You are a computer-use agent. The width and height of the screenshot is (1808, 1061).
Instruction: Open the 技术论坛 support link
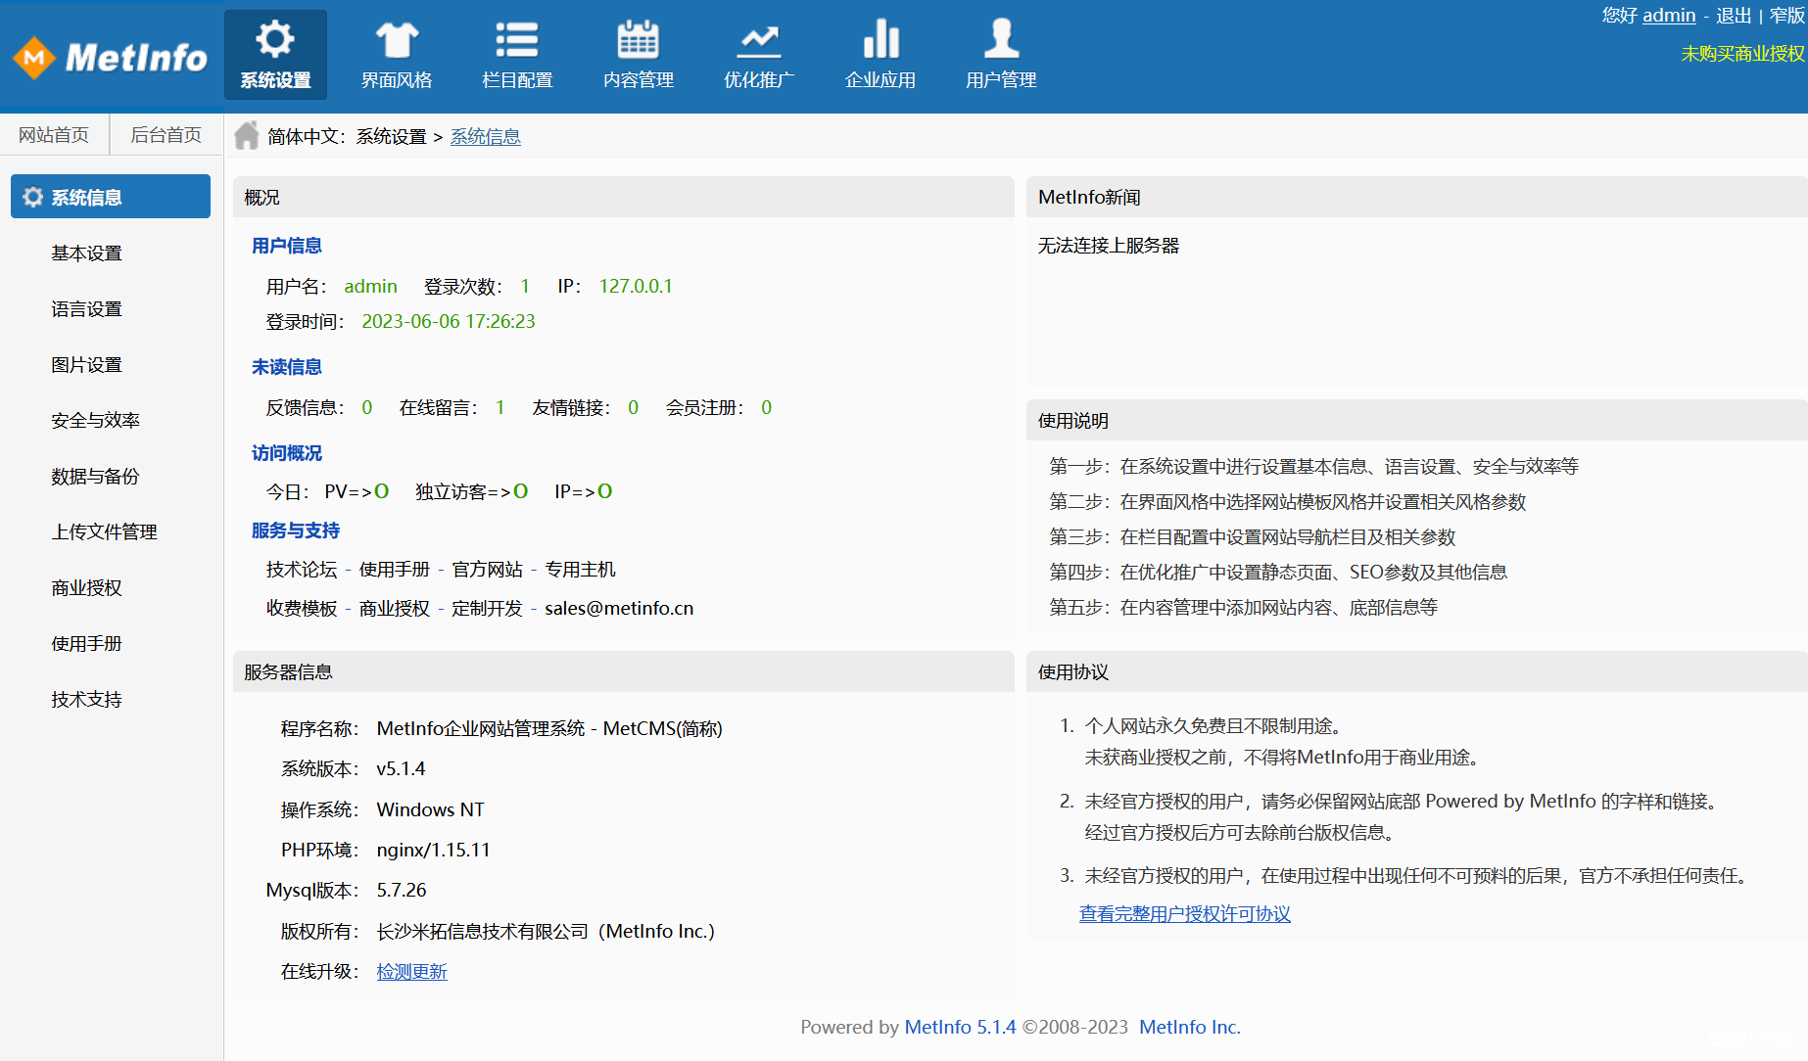[x=301, y=569]
